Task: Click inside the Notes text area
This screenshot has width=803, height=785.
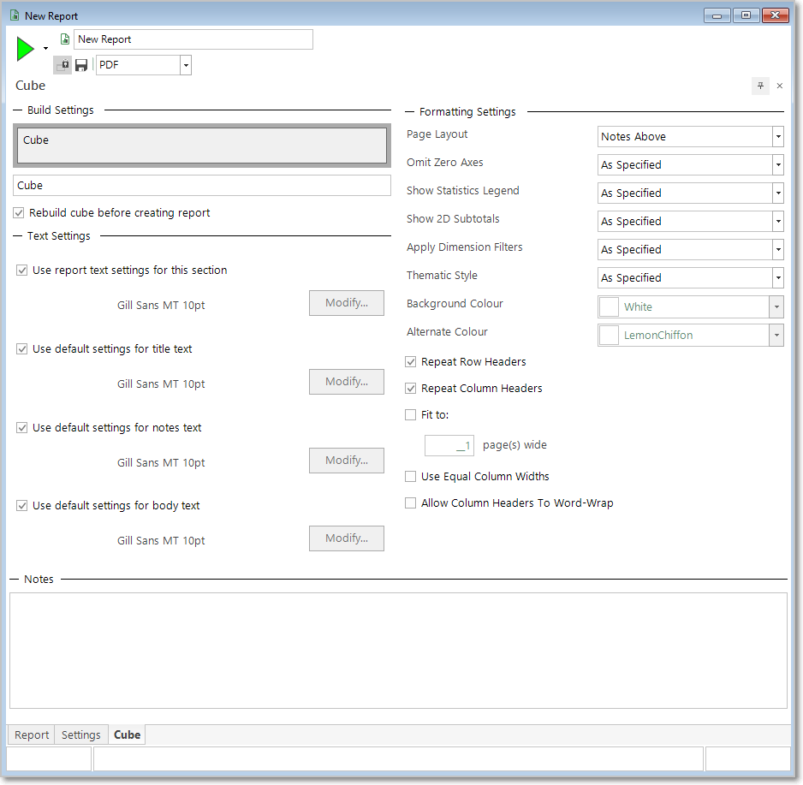Action: (398, 651)
